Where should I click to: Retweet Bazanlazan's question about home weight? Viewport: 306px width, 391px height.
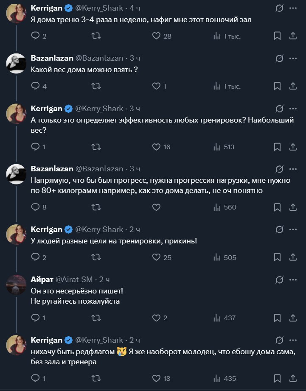click(x=96, y=86)
